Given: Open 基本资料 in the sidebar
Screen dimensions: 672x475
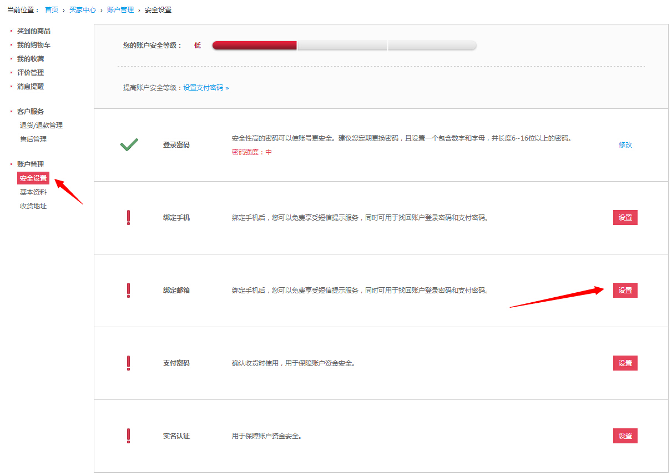Looking at the screenshot, I should coord(33,192).
